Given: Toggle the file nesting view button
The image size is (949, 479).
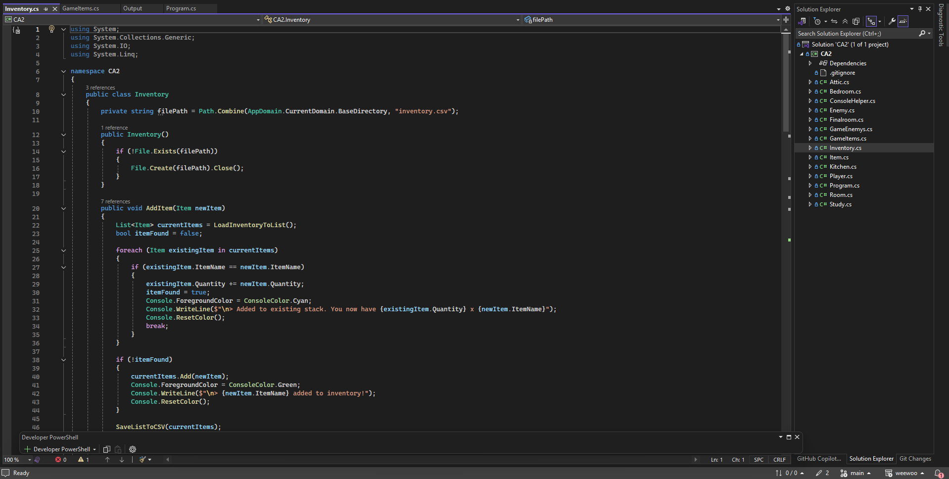Looking at the screenshot, I should [x=871, y=21].
